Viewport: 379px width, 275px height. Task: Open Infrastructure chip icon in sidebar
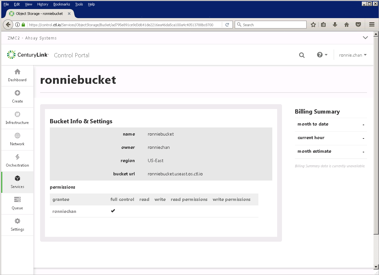click(17, 114)
